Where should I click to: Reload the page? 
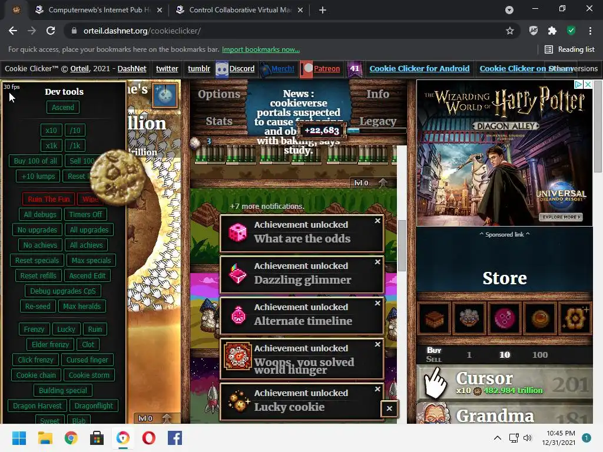51,31
